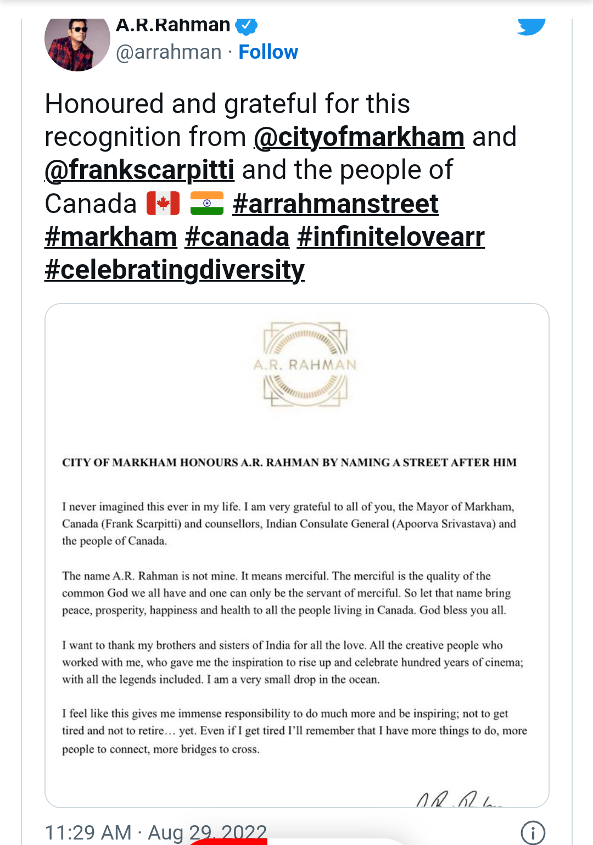Click the India flag emoji
593x845 pixels.
click(206, 204)
